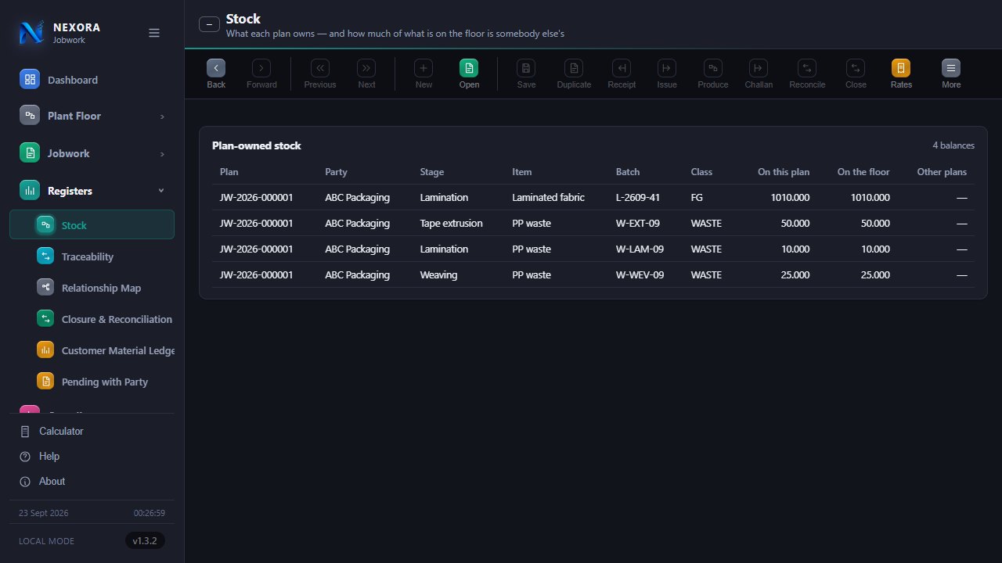Open the Rates toolbar icon
This screenshot has width=1002, height=563.
click(901, 68)
